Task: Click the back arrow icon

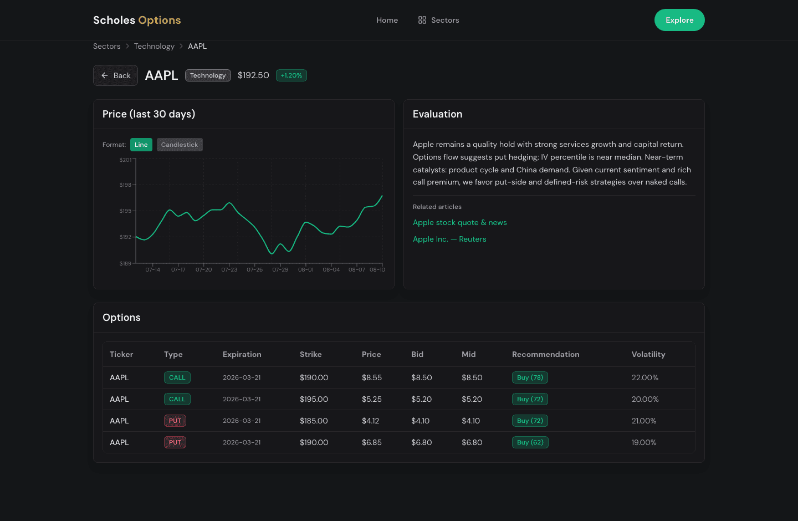Action: coord(105,75)
